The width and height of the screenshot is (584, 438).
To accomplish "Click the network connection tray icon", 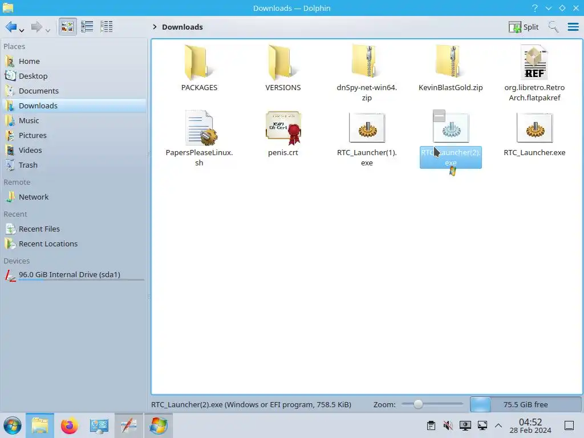I will tap(482, 425).
